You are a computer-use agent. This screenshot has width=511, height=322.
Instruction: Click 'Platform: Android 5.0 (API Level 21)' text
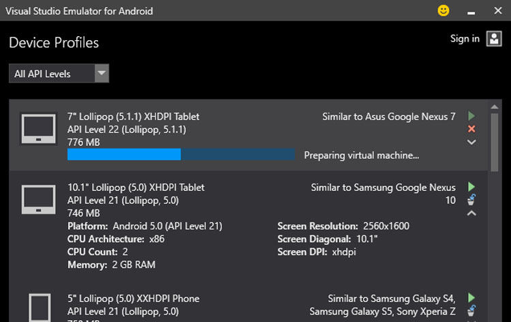point(145,226)
